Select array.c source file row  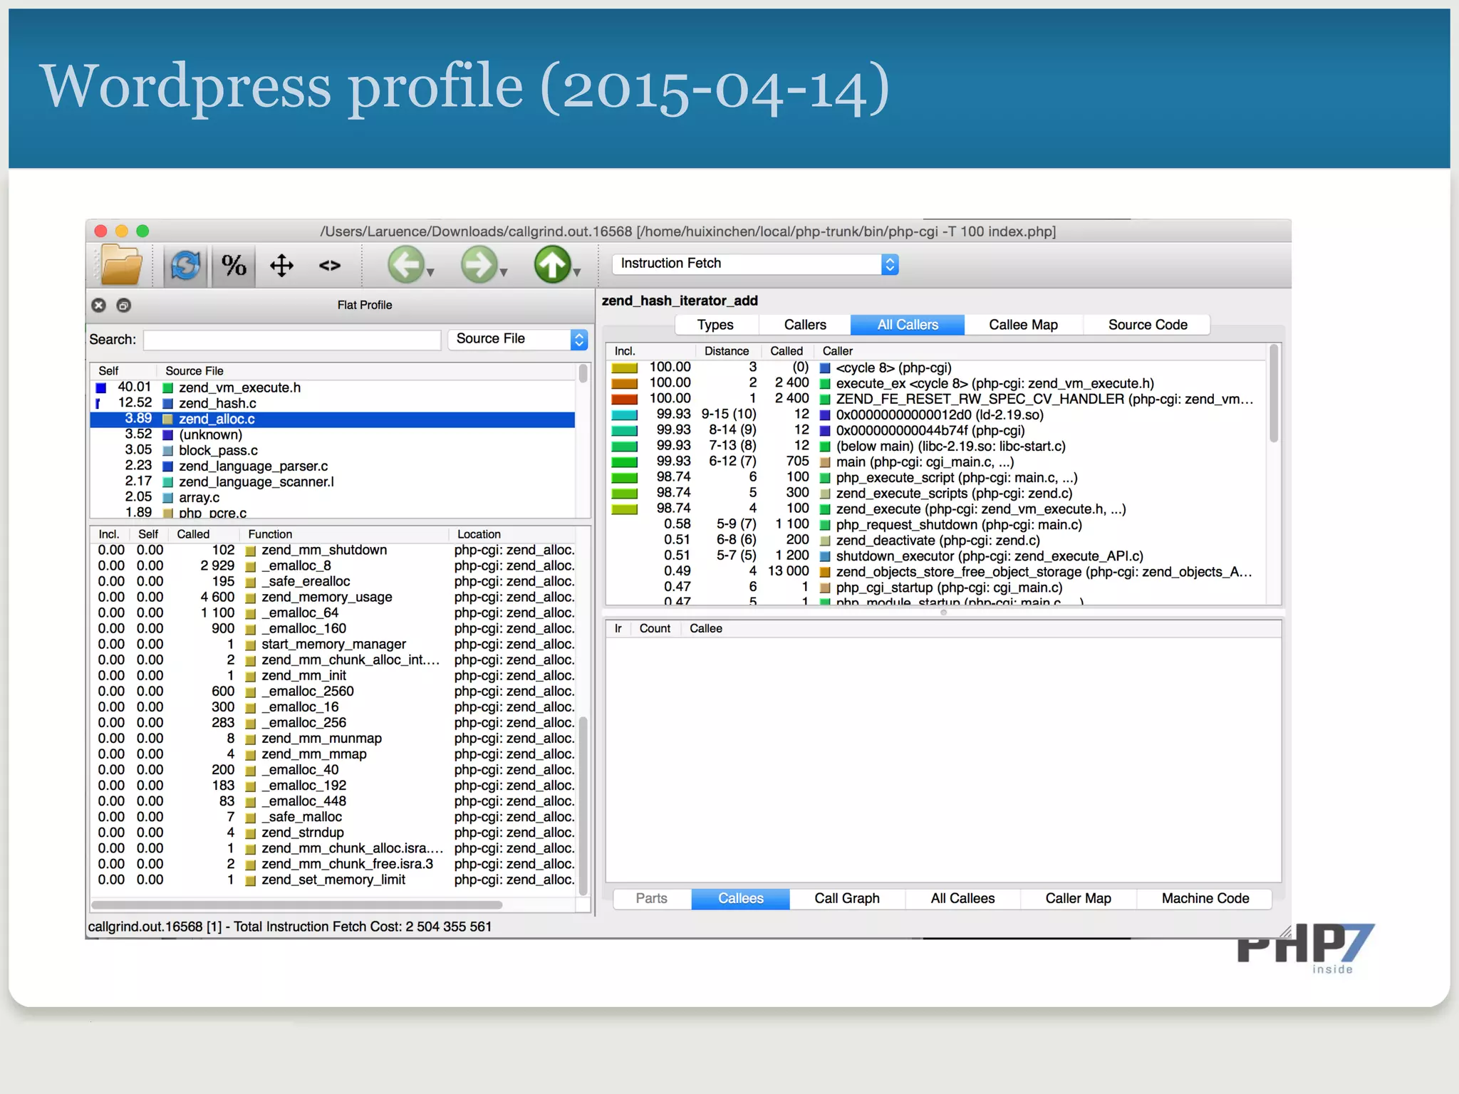(x=333, y=497)
